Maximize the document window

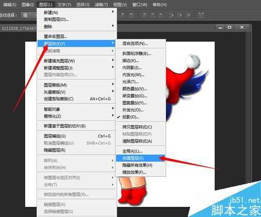[x=230, y=27]
